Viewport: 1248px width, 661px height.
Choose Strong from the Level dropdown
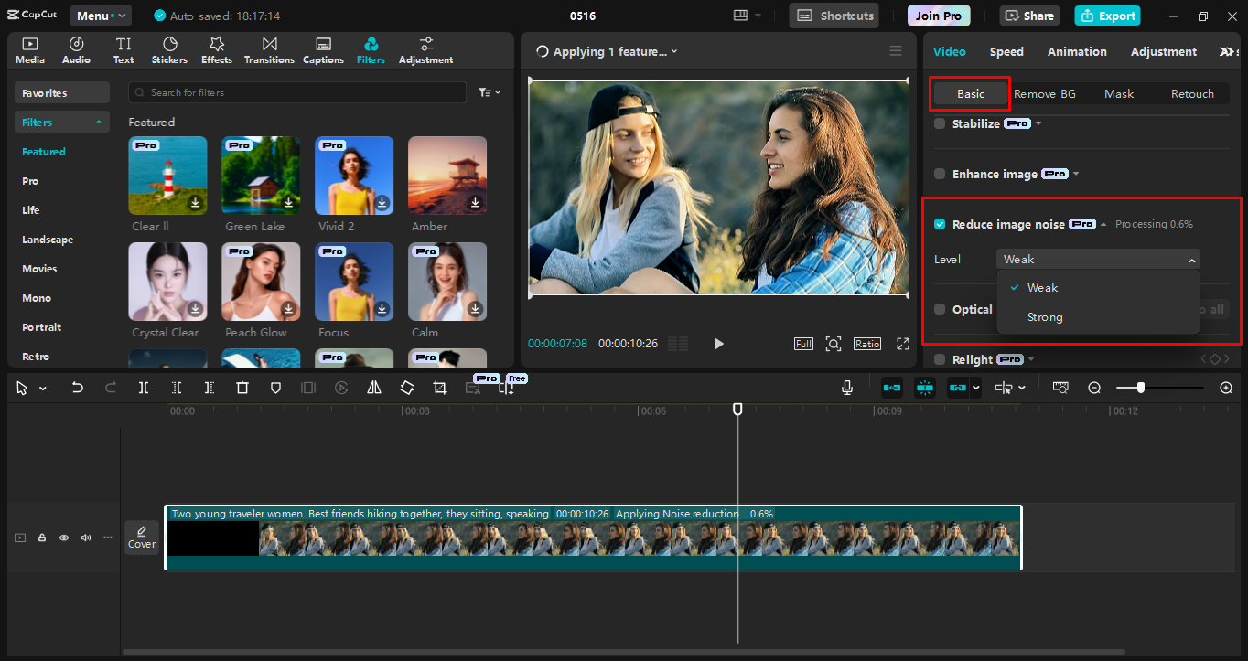1045,317
